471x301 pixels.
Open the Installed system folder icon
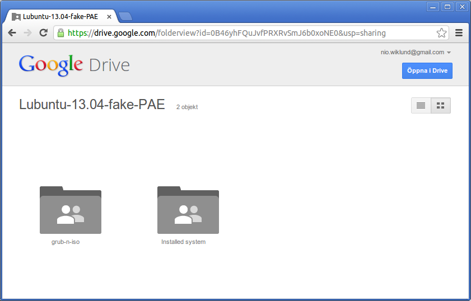[188, 210]
